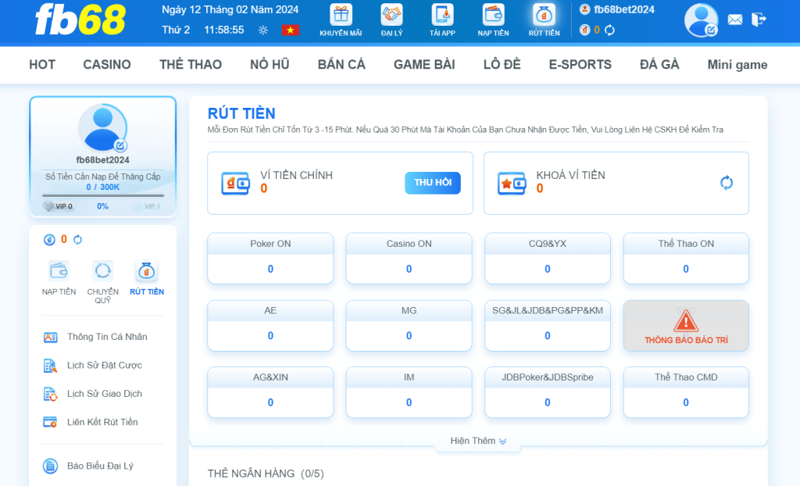Click the Poker ON wallet card
The width and height of the screenshot is (800, 486).
pos(270,258)
